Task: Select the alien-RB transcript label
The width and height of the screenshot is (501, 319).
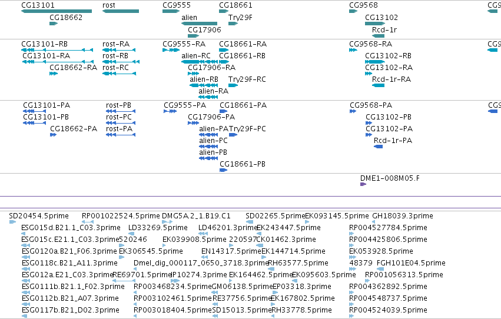Action: click(x=204, y=79)
